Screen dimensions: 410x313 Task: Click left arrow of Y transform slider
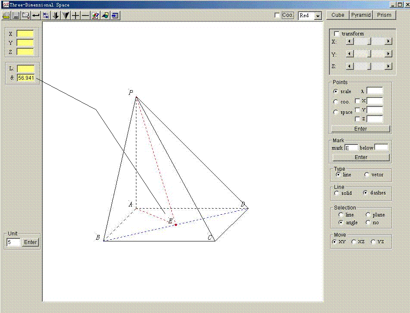point(350,54)
